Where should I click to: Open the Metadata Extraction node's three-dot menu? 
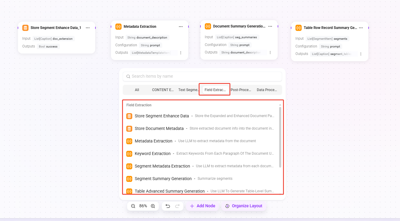pyautogui.click(x=181, y=27)
